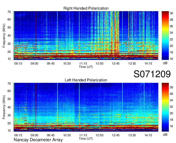This screenshot has height=143, width=176.
Task: Click the 18 dB value on the top colorbar
Action: click(x=171, y=52)
